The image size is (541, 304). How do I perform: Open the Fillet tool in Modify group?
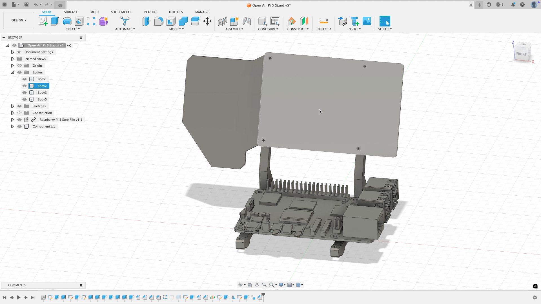click(159, 21)
